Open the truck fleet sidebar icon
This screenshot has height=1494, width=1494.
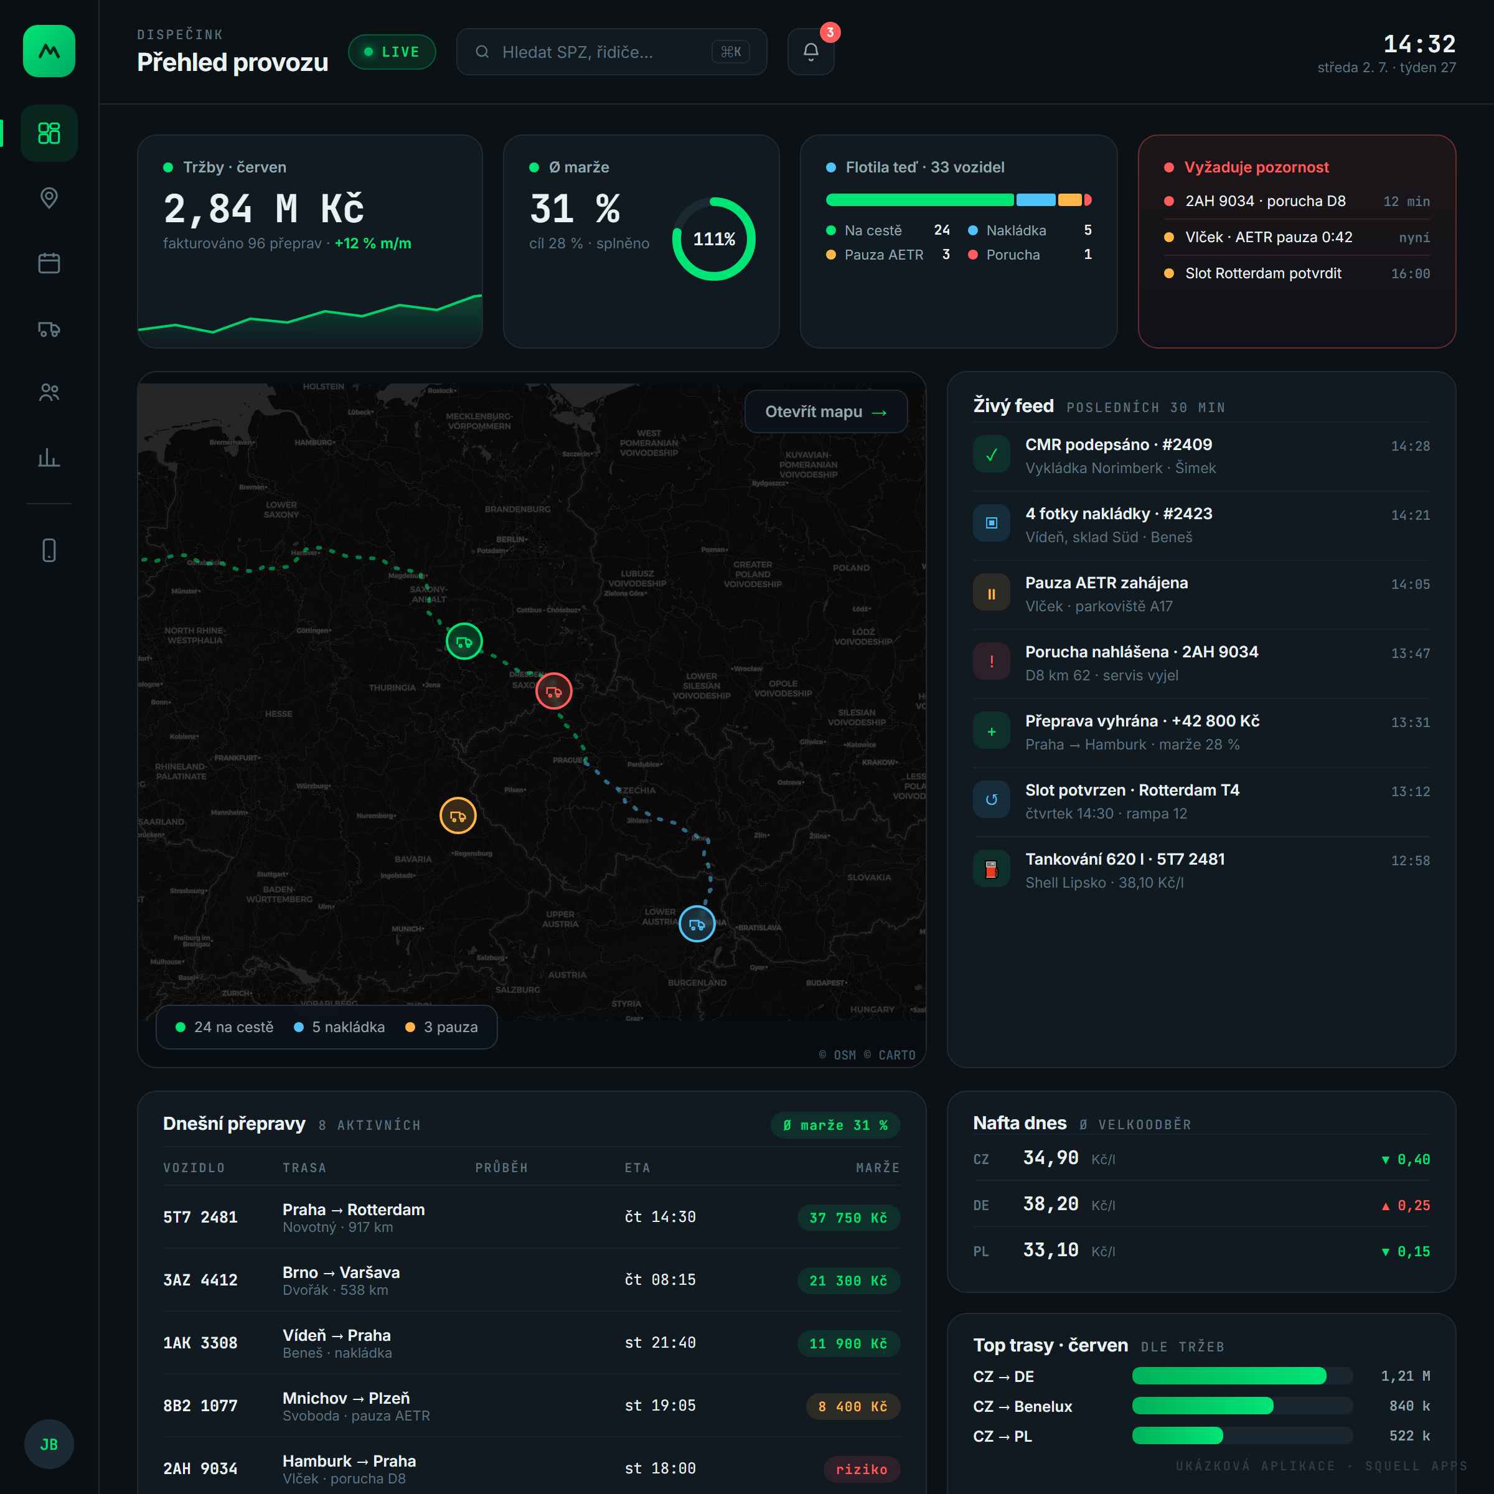point(49,329)
